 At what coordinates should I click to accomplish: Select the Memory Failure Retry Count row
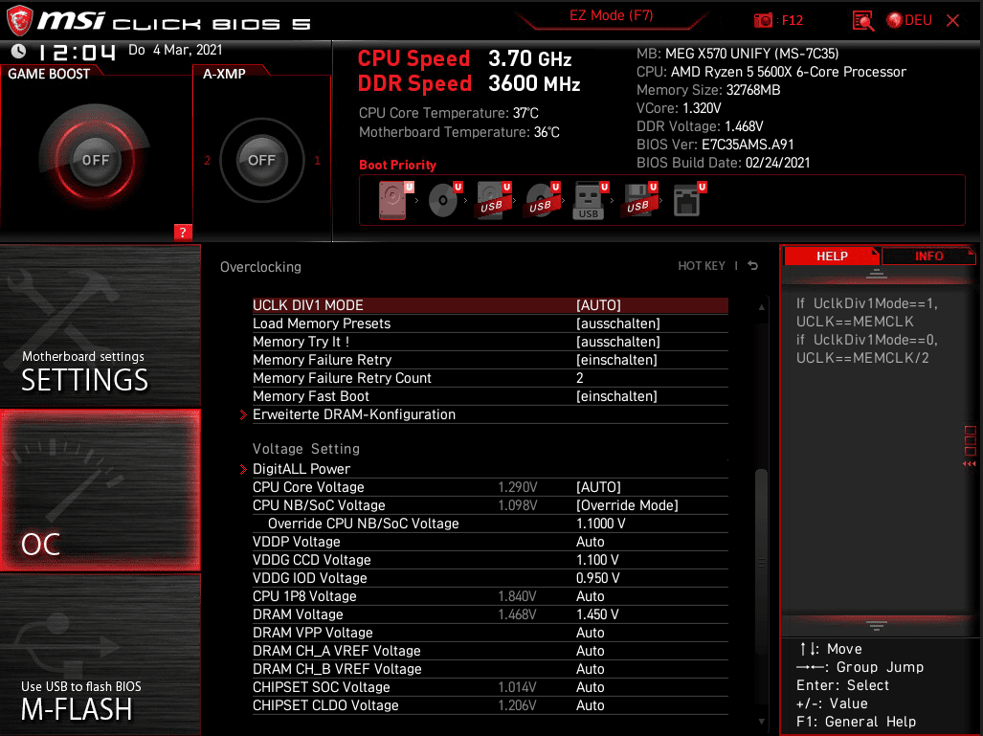(490, 378)
